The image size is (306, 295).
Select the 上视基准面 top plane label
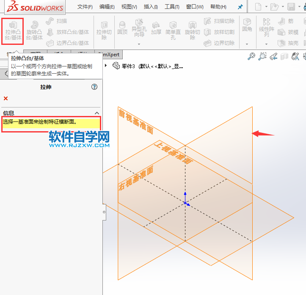pyautogui.click(x=173, y=153)
